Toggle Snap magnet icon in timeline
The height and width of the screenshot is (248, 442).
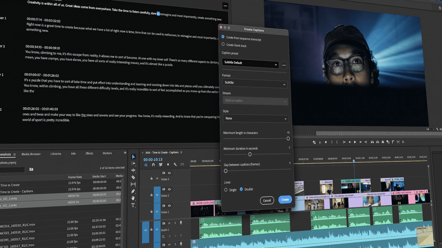coord(153,165)
